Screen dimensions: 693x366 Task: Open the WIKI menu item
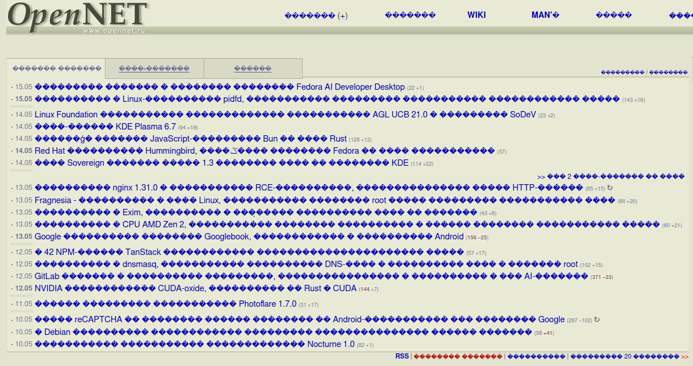pyautogui.click(x=477, y=16)
